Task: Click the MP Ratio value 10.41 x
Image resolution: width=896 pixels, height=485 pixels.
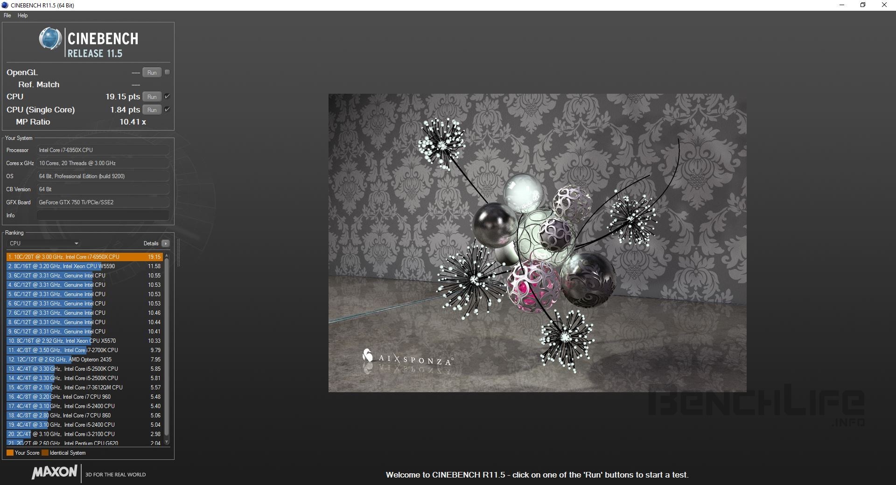Action: [133, 122]
